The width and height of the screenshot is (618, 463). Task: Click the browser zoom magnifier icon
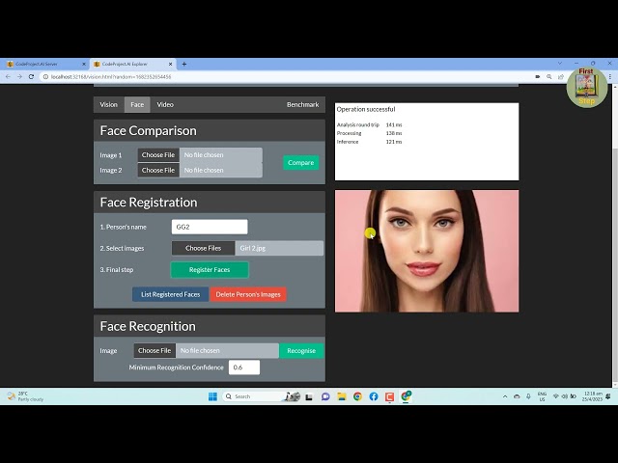pyautogui.click(x=548, y=77)
